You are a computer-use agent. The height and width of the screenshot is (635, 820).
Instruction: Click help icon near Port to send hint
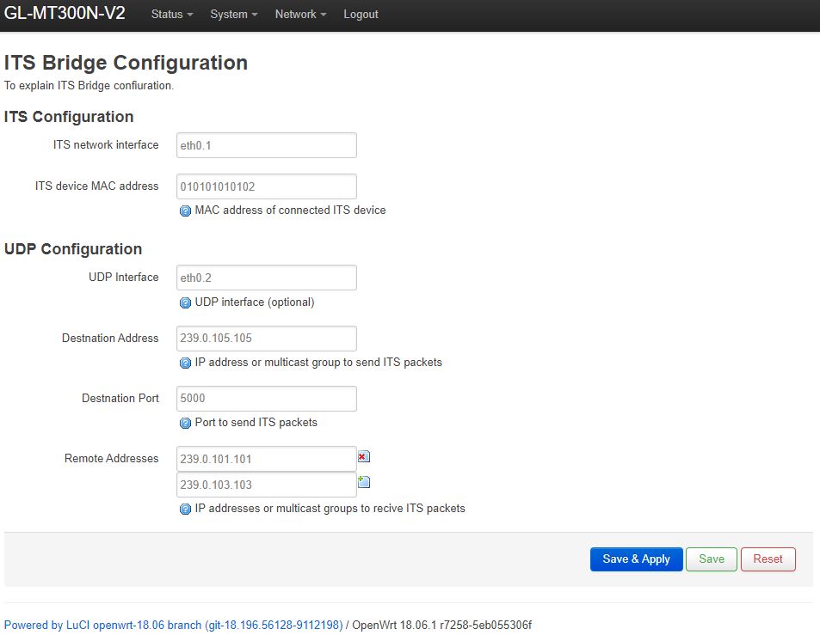tap(185, 423)
